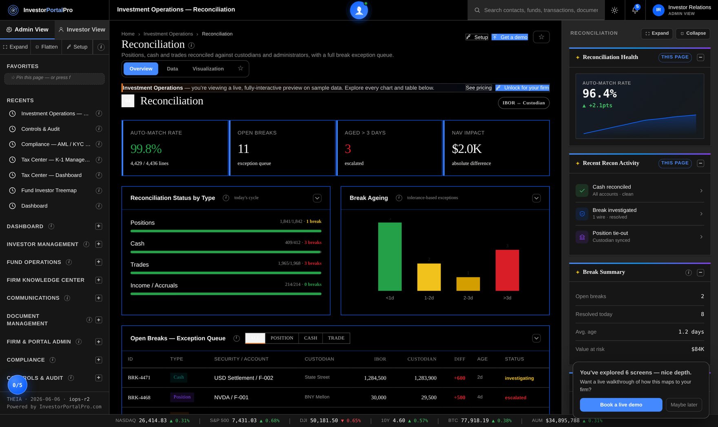Click info icon beside COMPLIANCE section
Image resolution: width=718 pixels, height=427 pixels.
pos(53,360)
